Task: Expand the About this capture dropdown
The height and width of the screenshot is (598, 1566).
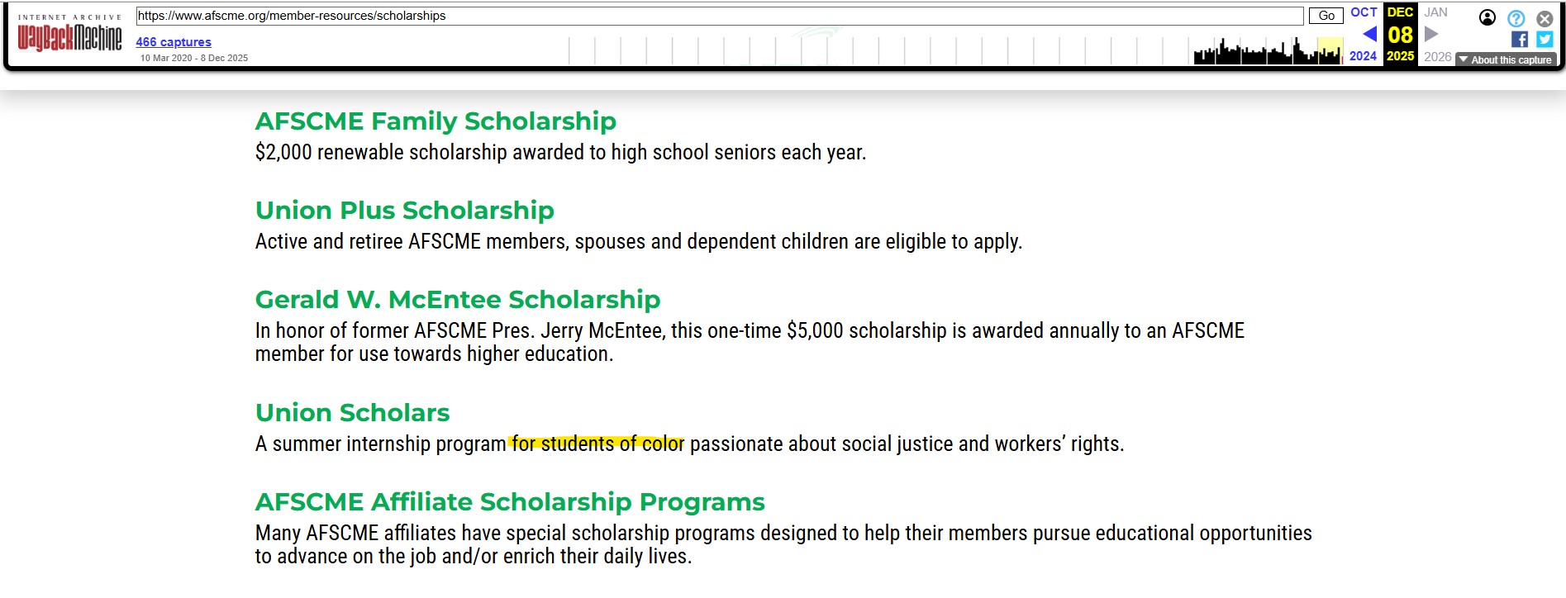Action: click(x=1506, y=59)
